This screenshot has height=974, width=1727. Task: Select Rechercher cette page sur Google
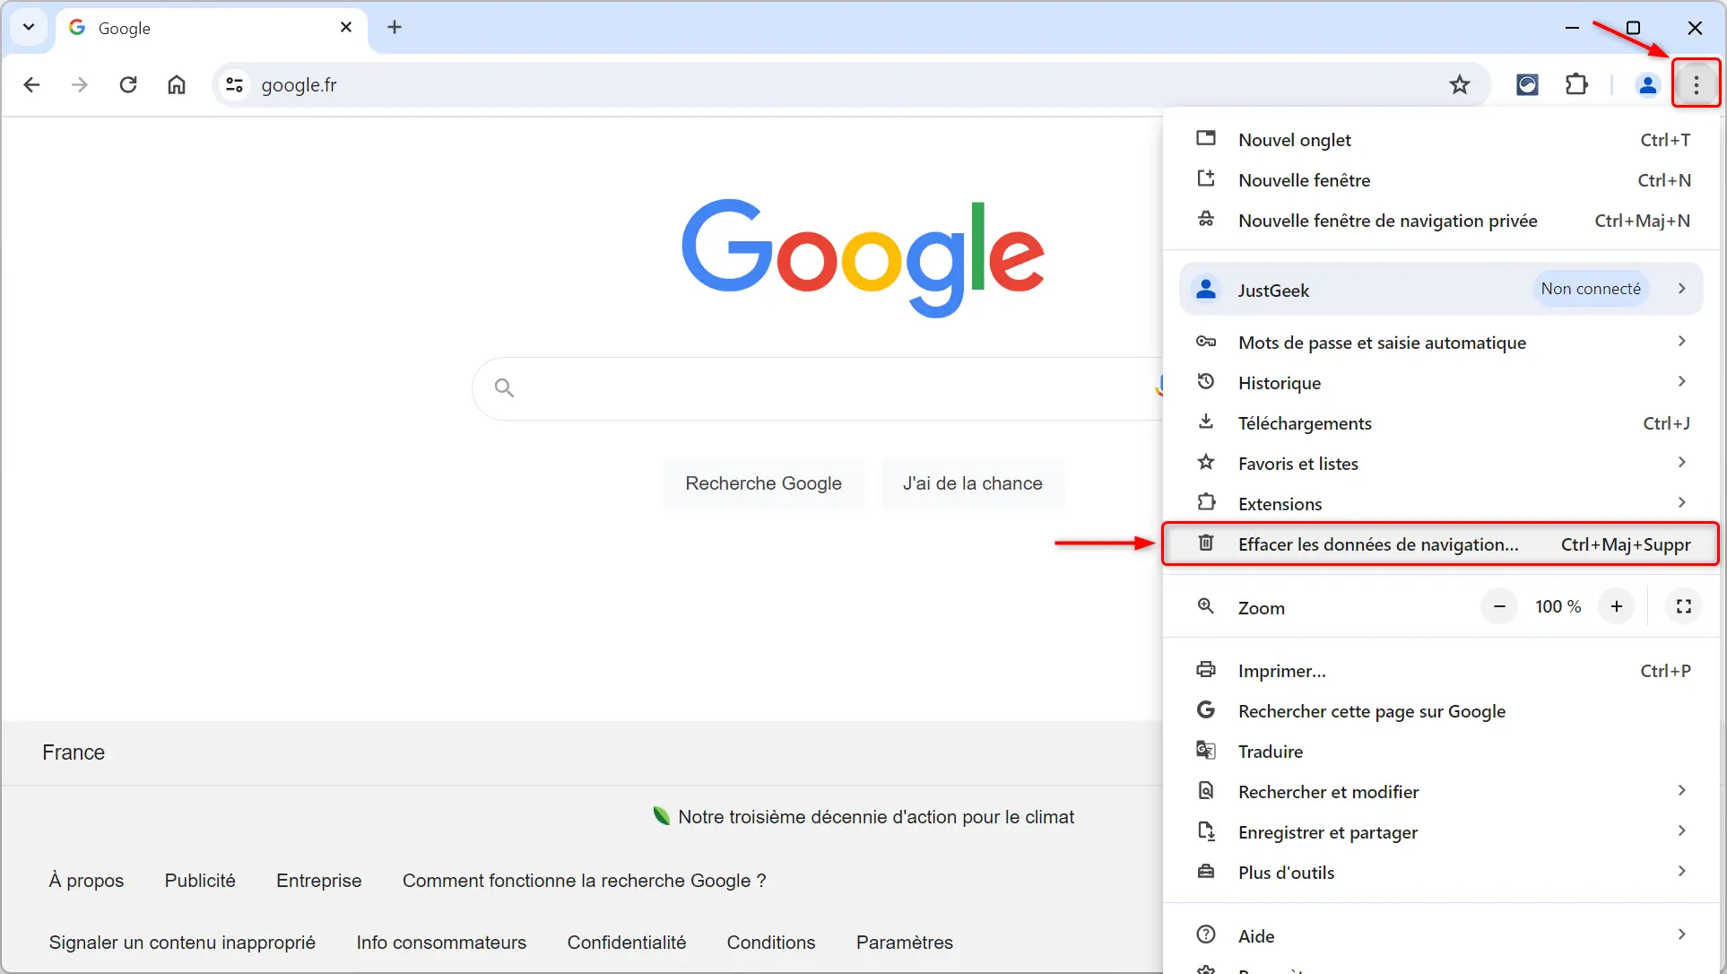click(x=1442, y=711)
